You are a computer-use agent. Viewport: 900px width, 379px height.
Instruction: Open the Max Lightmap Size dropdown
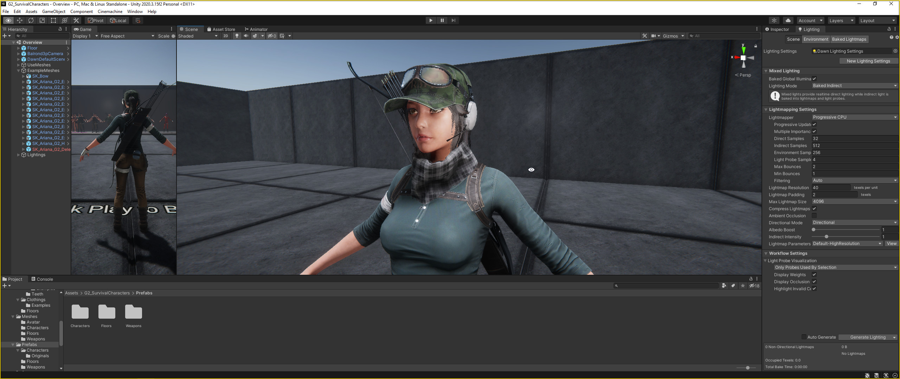pyautogui.click(x=855, y=201)
